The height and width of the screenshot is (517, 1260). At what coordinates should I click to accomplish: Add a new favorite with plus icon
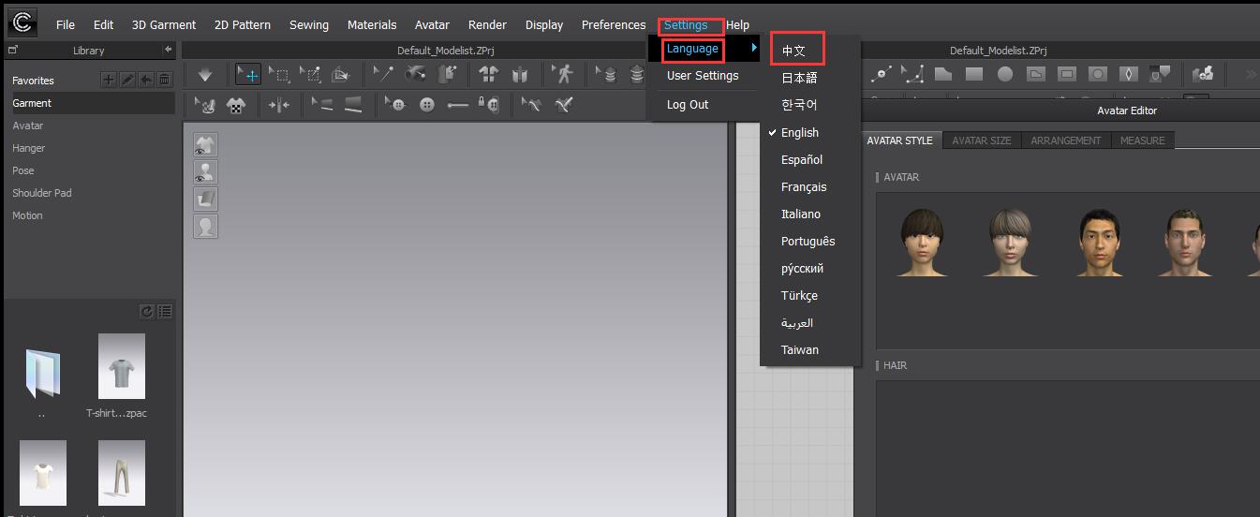(x=109, y=80)
